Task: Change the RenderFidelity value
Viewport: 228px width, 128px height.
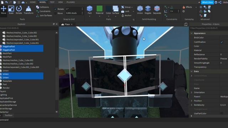Action: coord(224,59)
